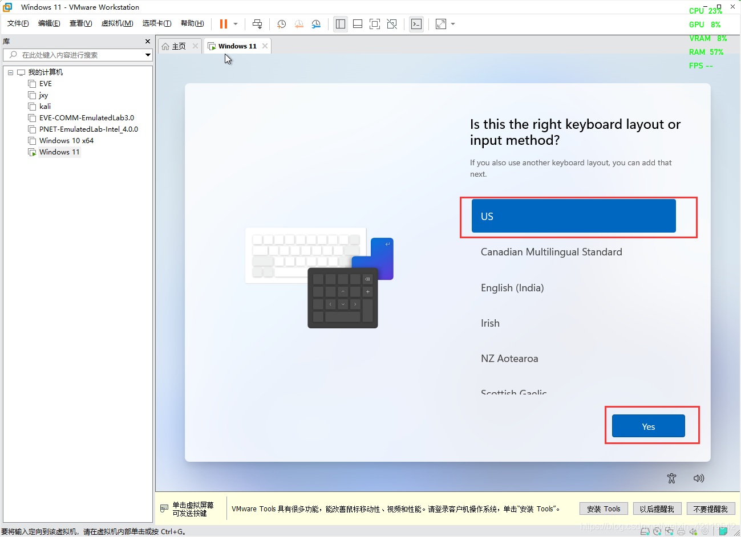Click the keyboard hint icon in info bar

tap(164, 508)
